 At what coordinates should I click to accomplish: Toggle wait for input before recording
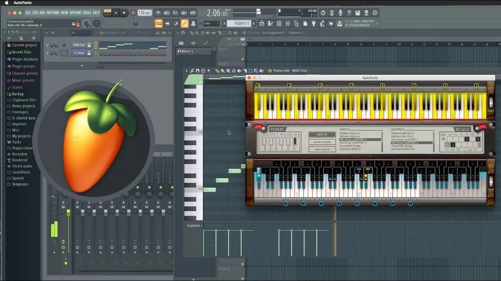coord(167,12)
